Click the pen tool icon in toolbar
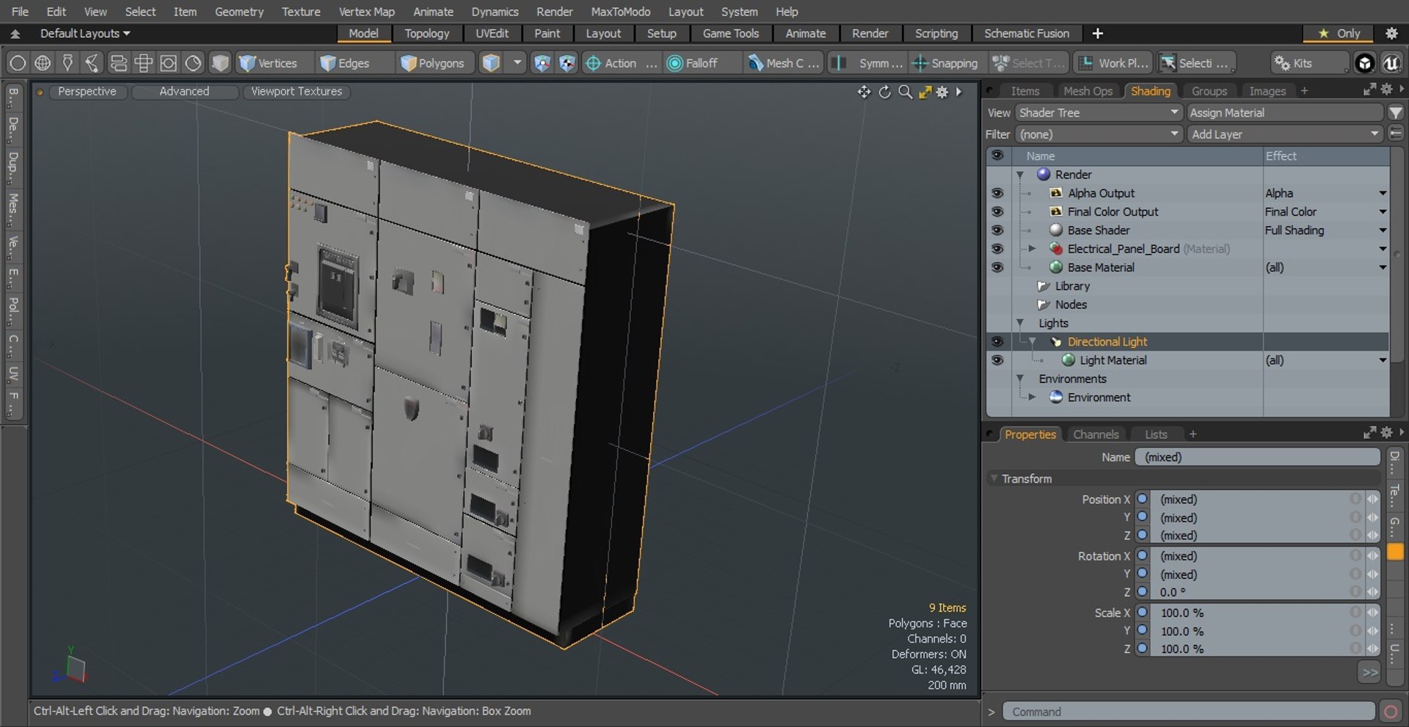This screenshot has height=727, width=1409. coord(68,63)
